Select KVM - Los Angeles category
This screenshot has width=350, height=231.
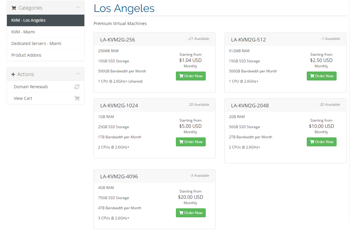coord(28,20)
